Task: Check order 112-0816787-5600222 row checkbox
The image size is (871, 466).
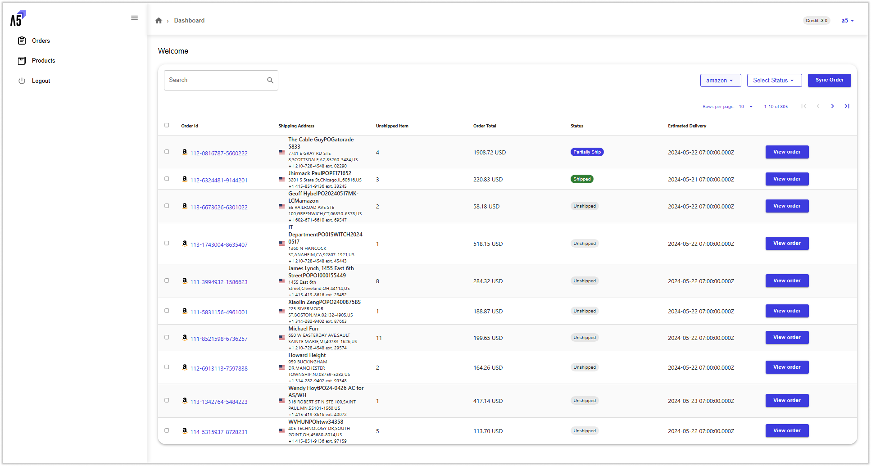Action: click(167, 152)
